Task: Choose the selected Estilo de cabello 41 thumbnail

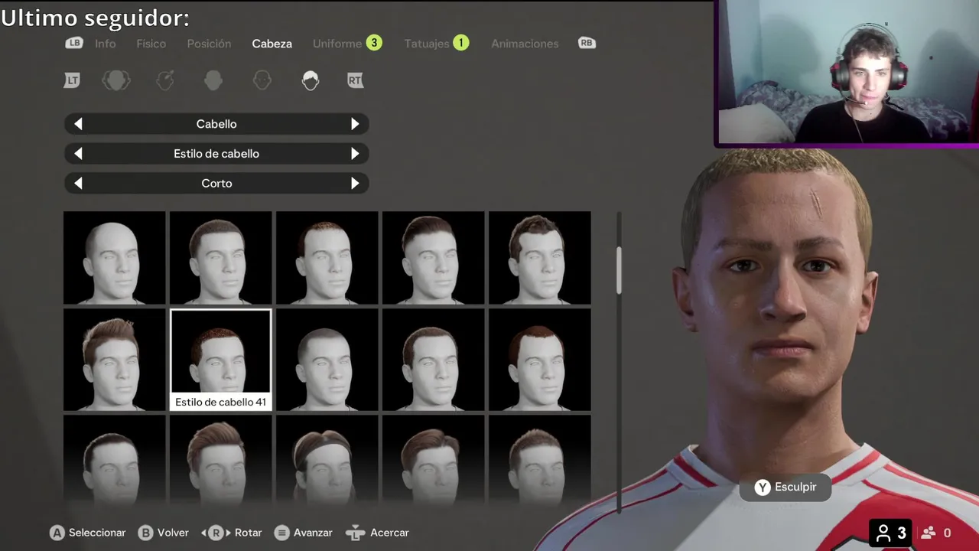Action: click(x=220, y=360)
